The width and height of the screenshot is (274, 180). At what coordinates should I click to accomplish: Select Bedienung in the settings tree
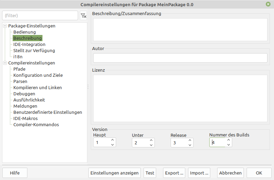click(x=24, y=32)
